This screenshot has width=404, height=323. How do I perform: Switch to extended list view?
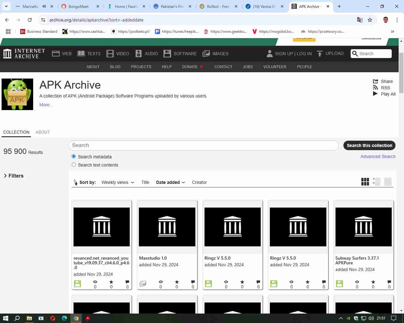click(377, 181)
